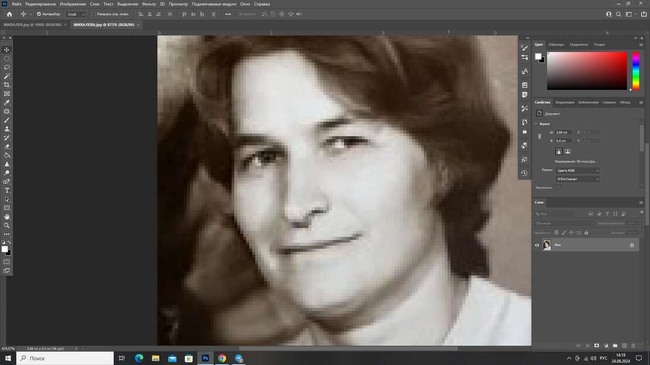
Task: Pick the Eyedropper tool
Action: pyautogui.click(x=7, y=102)
